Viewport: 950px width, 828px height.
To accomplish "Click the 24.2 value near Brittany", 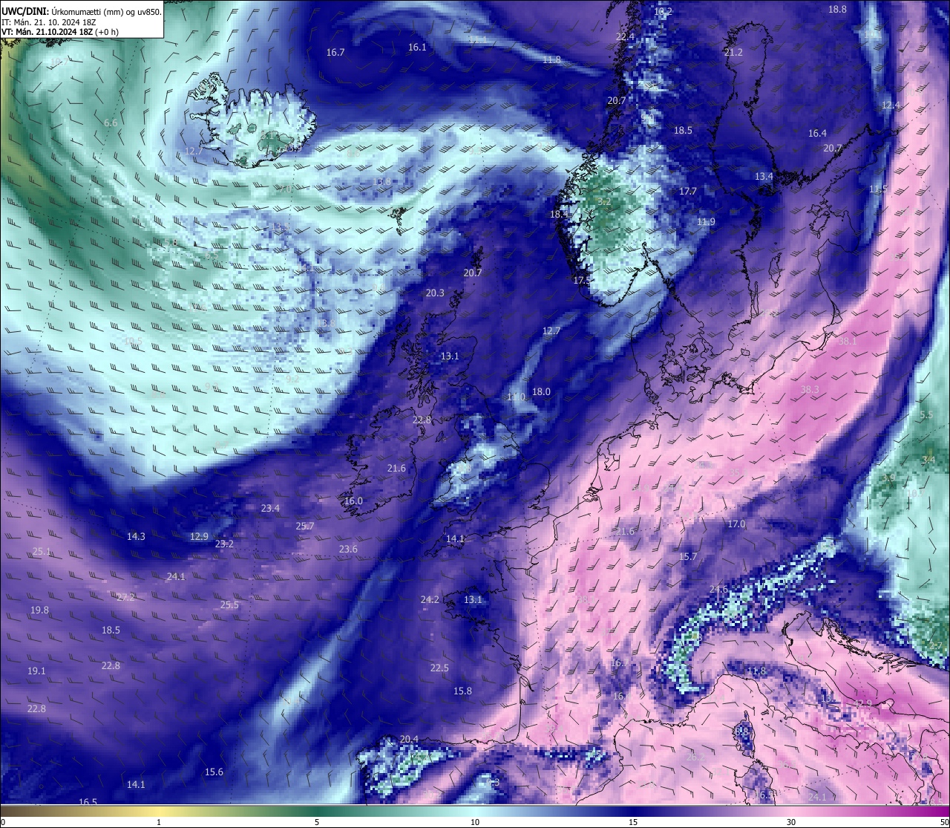I will coord(430,599).
